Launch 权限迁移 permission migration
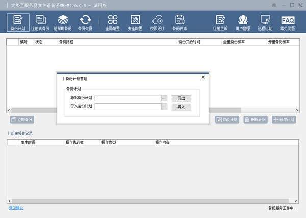Image resolution: width=306 pixels, height=218 pixels. tap(158, 22)
